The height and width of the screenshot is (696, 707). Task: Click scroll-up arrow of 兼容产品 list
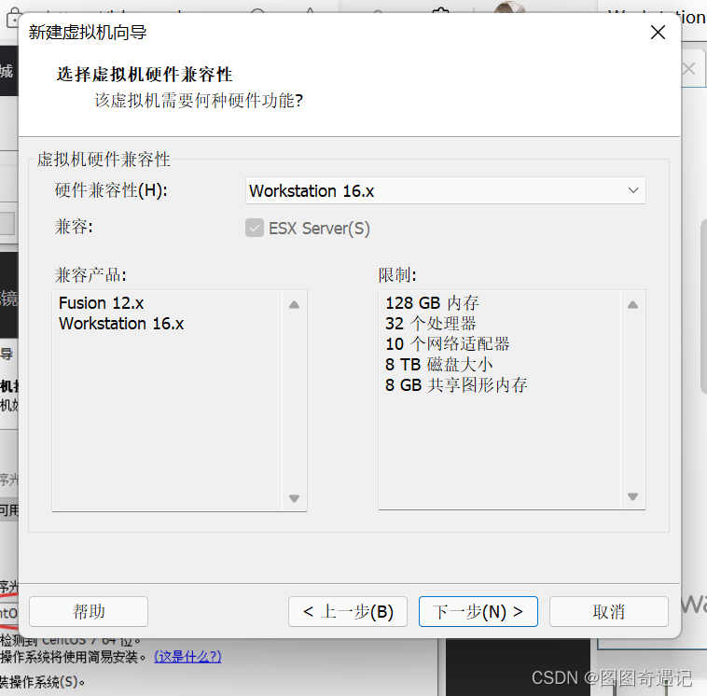pyautogui.click(x=295, y=304)
